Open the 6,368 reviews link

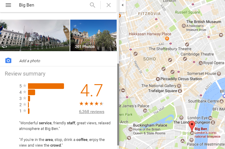pos(92,112)
